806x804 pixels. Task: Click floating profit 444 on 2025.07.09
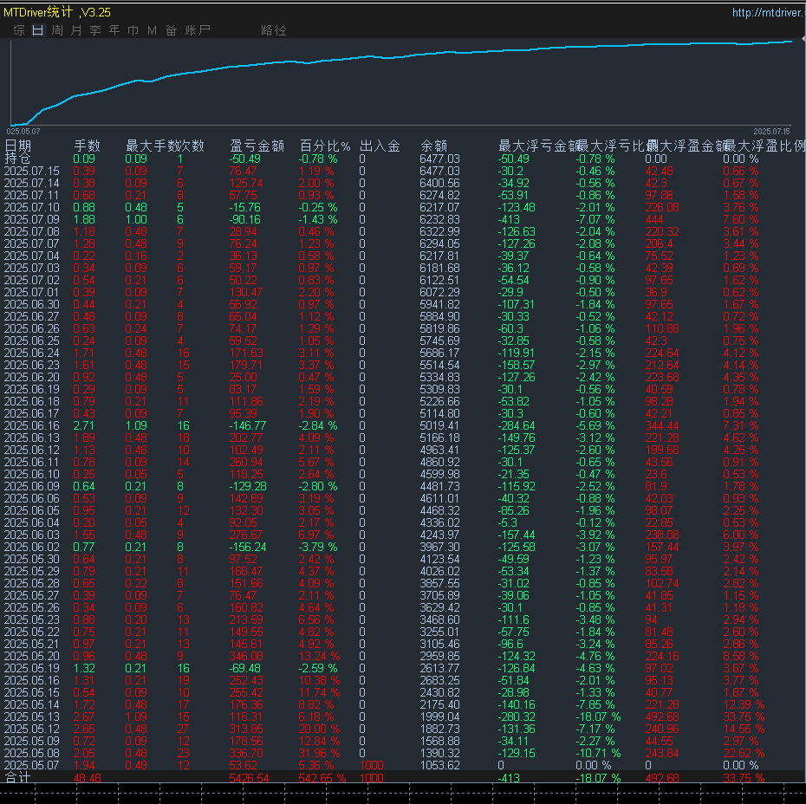pyautogui.click(x=654, y=219)
